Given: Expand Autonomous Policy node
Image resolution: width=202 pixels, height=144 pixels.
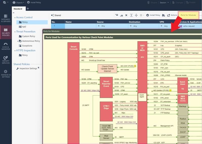Looking at the screenshot, I should (17, 41).
